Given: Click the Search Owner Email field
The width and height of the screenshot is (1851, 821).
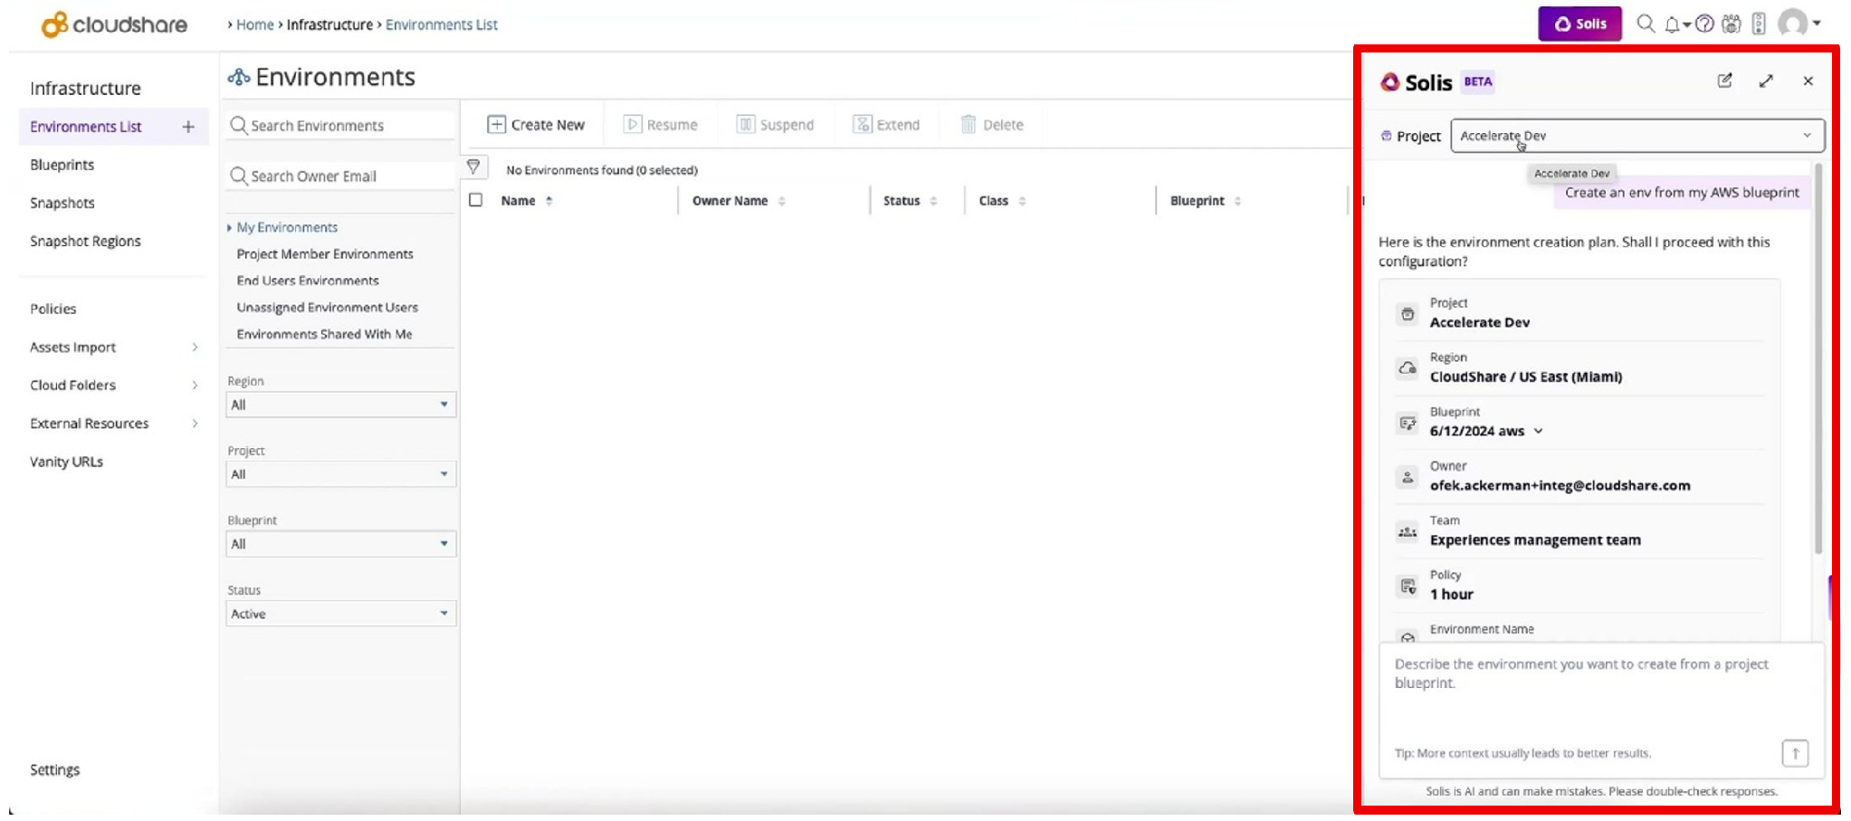Looking at the screenshot, I should (x=340, y=176).
